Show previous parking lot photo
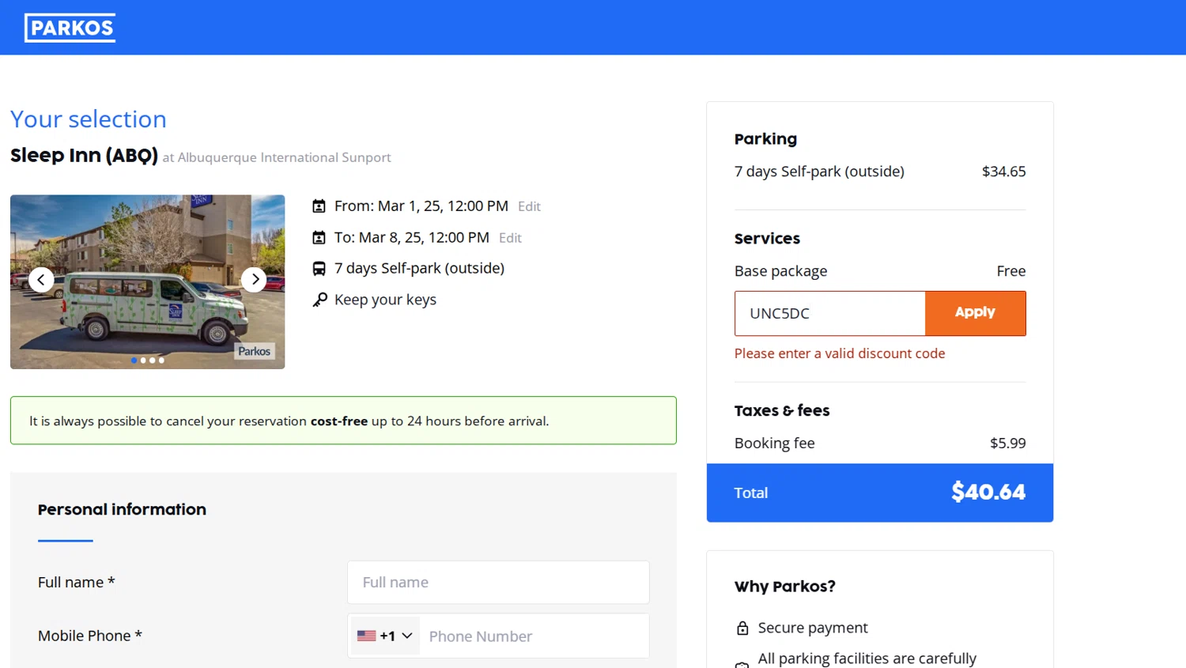Screen dimensions: 1186x668 tap(41, 279)
